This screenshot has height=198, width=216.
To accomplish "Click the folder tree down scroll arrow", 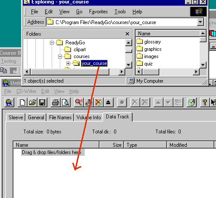I will pyautogui.click(x=129, y=65).
